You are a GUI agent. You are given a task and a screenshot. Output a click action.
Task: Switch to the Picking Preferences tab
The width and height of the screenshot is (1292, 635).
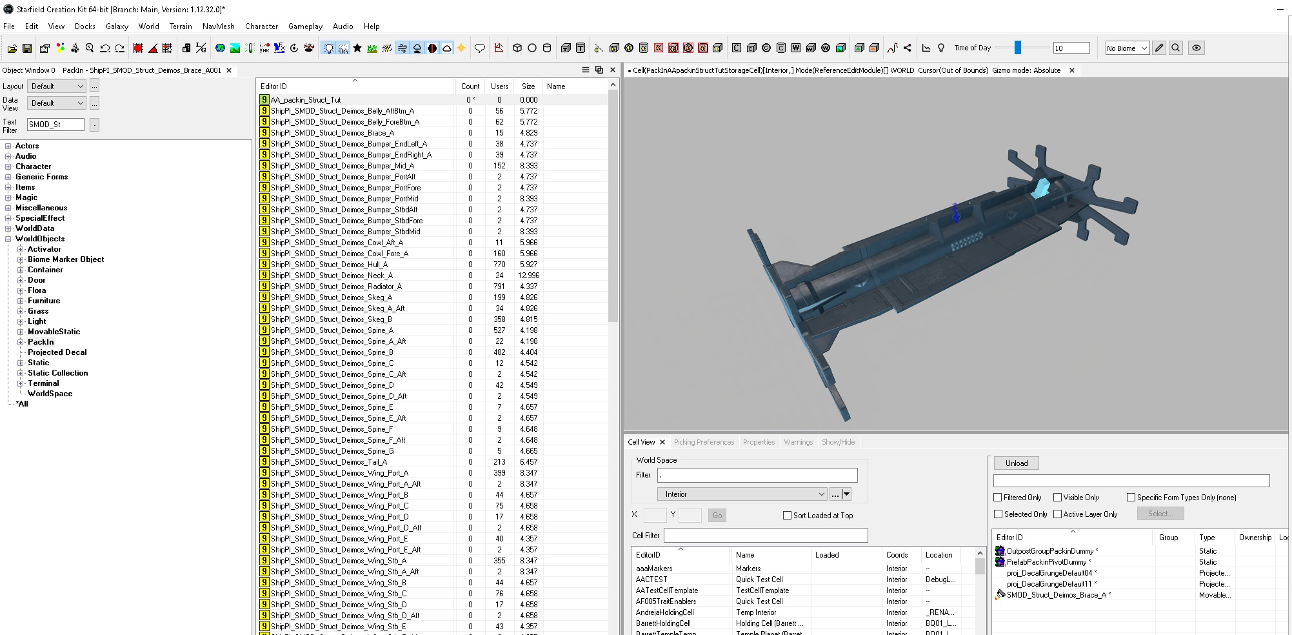704,442
